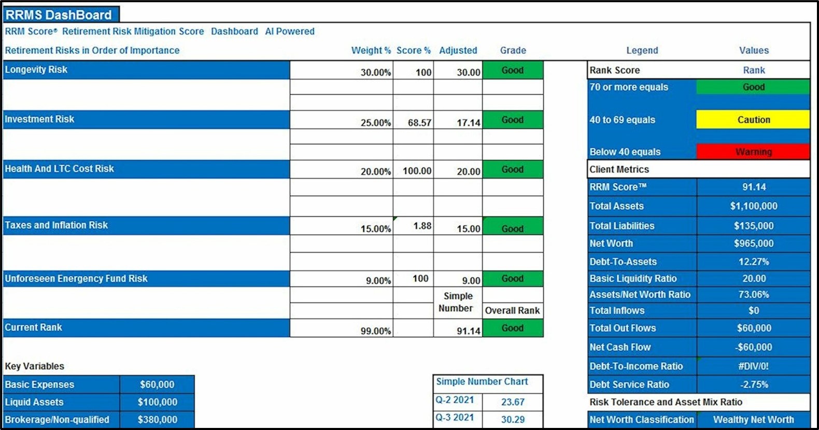819x430 pixels.
Task: Select the Taxes and Inflation Risk label
Action: pos(146,226)
